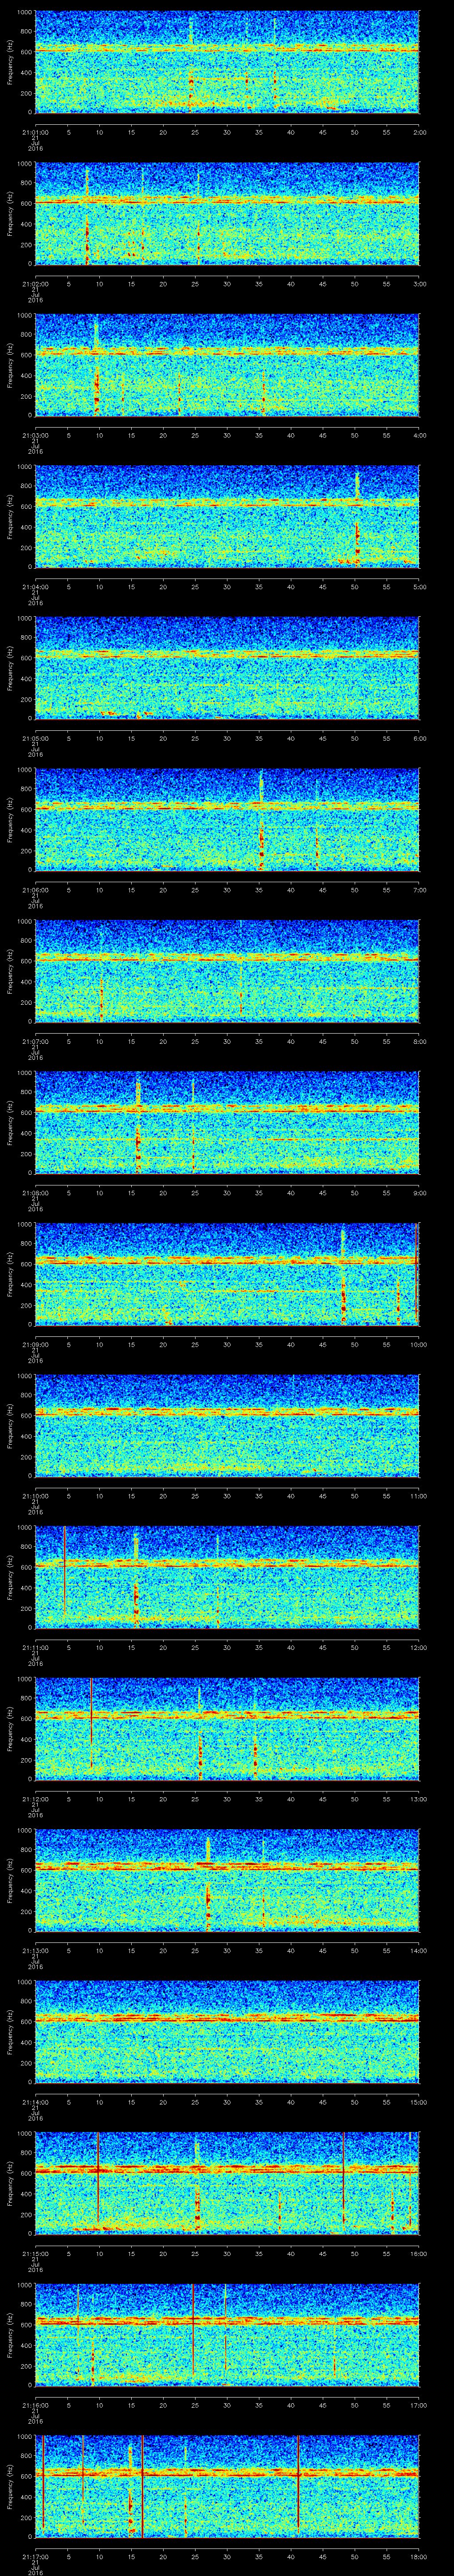Select the 21:03:00 start time label

35,434
